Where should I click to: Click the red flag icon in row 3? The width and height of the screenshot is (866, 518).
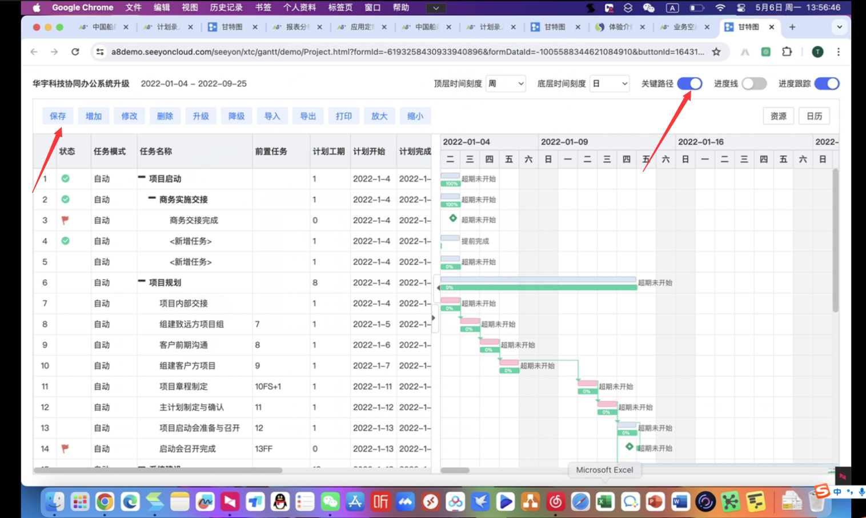tap(65, 220)
